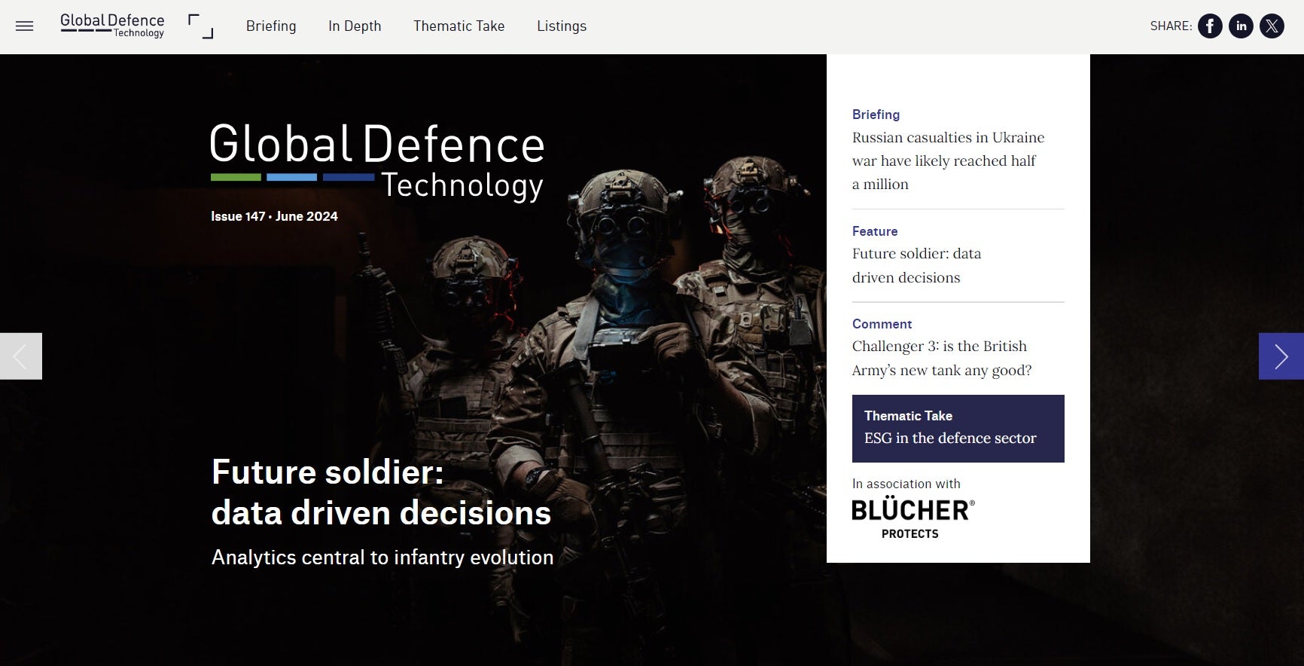This screenshot has height=666, width=1304.
Task: Read the Challenger 3 comment article
Action: coord(941,358)
